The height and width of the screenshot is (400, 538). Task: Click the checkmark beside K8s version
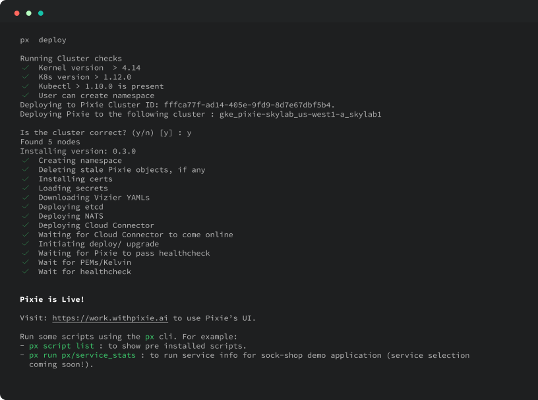tap(25, 77)
